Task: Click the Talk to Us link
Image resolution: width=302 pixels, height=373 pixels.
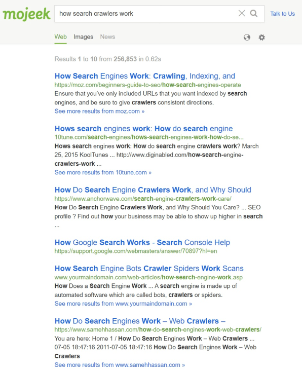Action: [282, 14]
